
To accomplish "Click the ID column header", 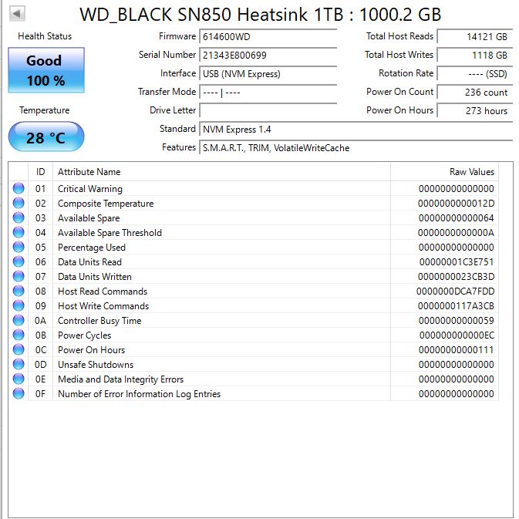I will pyautogui.click(x=40, y=172).
